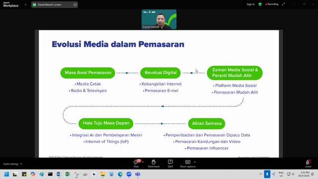Raise hand in the meeting
Screen dimensions: 318x179
coord(154,164)
